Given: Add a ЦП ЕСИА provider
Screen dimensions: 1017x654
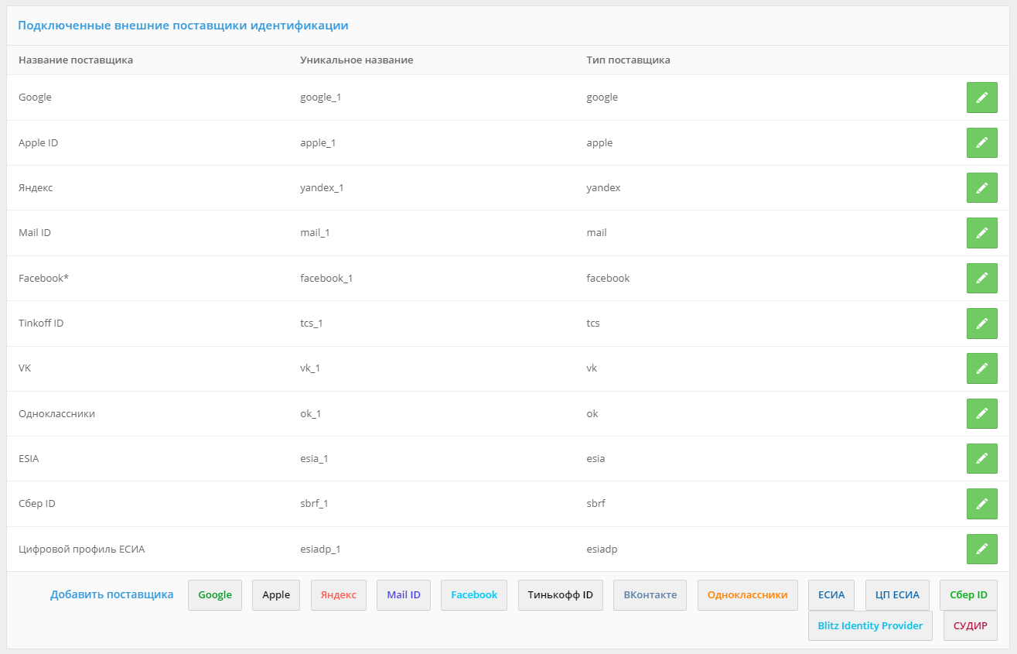Looking at the screenshot, I should point(896,594).
